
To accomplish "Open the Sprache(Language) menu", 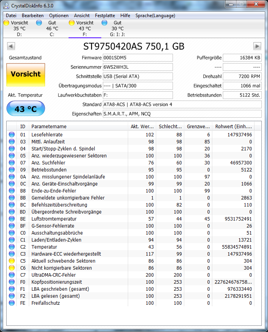I will (x=155, y=16).
